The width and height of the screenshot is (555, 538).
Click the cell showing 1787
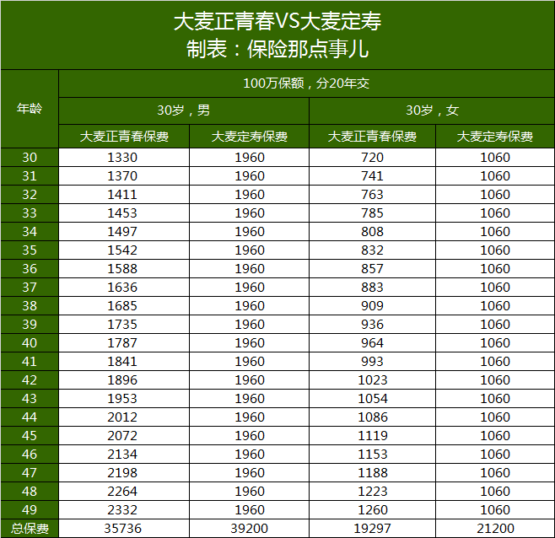[x=124, y=342]
